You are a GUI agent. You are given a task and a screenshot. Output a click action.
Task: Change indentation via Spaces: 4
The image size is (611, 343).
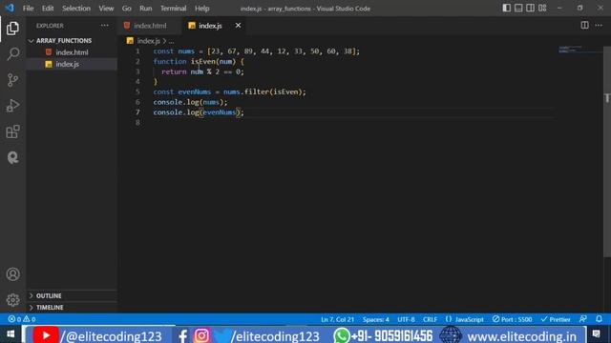click(375, 319)
